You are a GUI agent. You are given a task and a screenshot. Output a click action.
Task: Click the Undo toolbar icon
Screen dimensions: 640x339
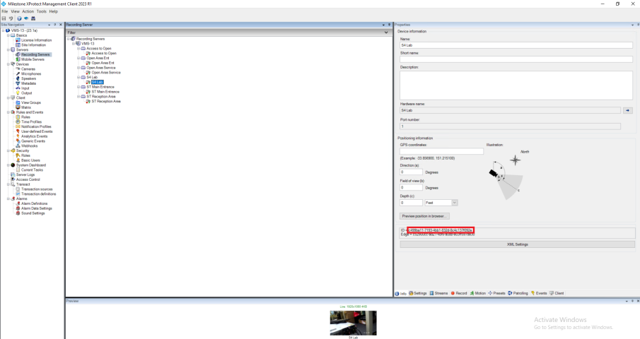(x=11, y=18)
